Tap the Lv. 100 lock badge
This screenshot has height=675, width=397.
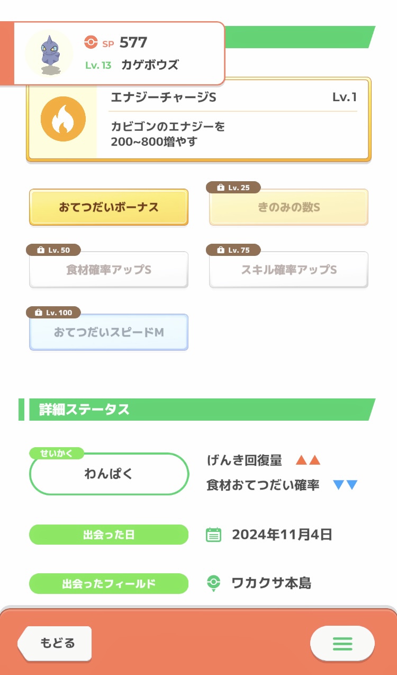pyautogui.click(x=53, y=313)
